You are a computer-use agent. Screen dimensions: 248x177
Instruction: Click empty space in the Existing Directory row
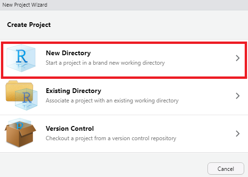(206, 96)
